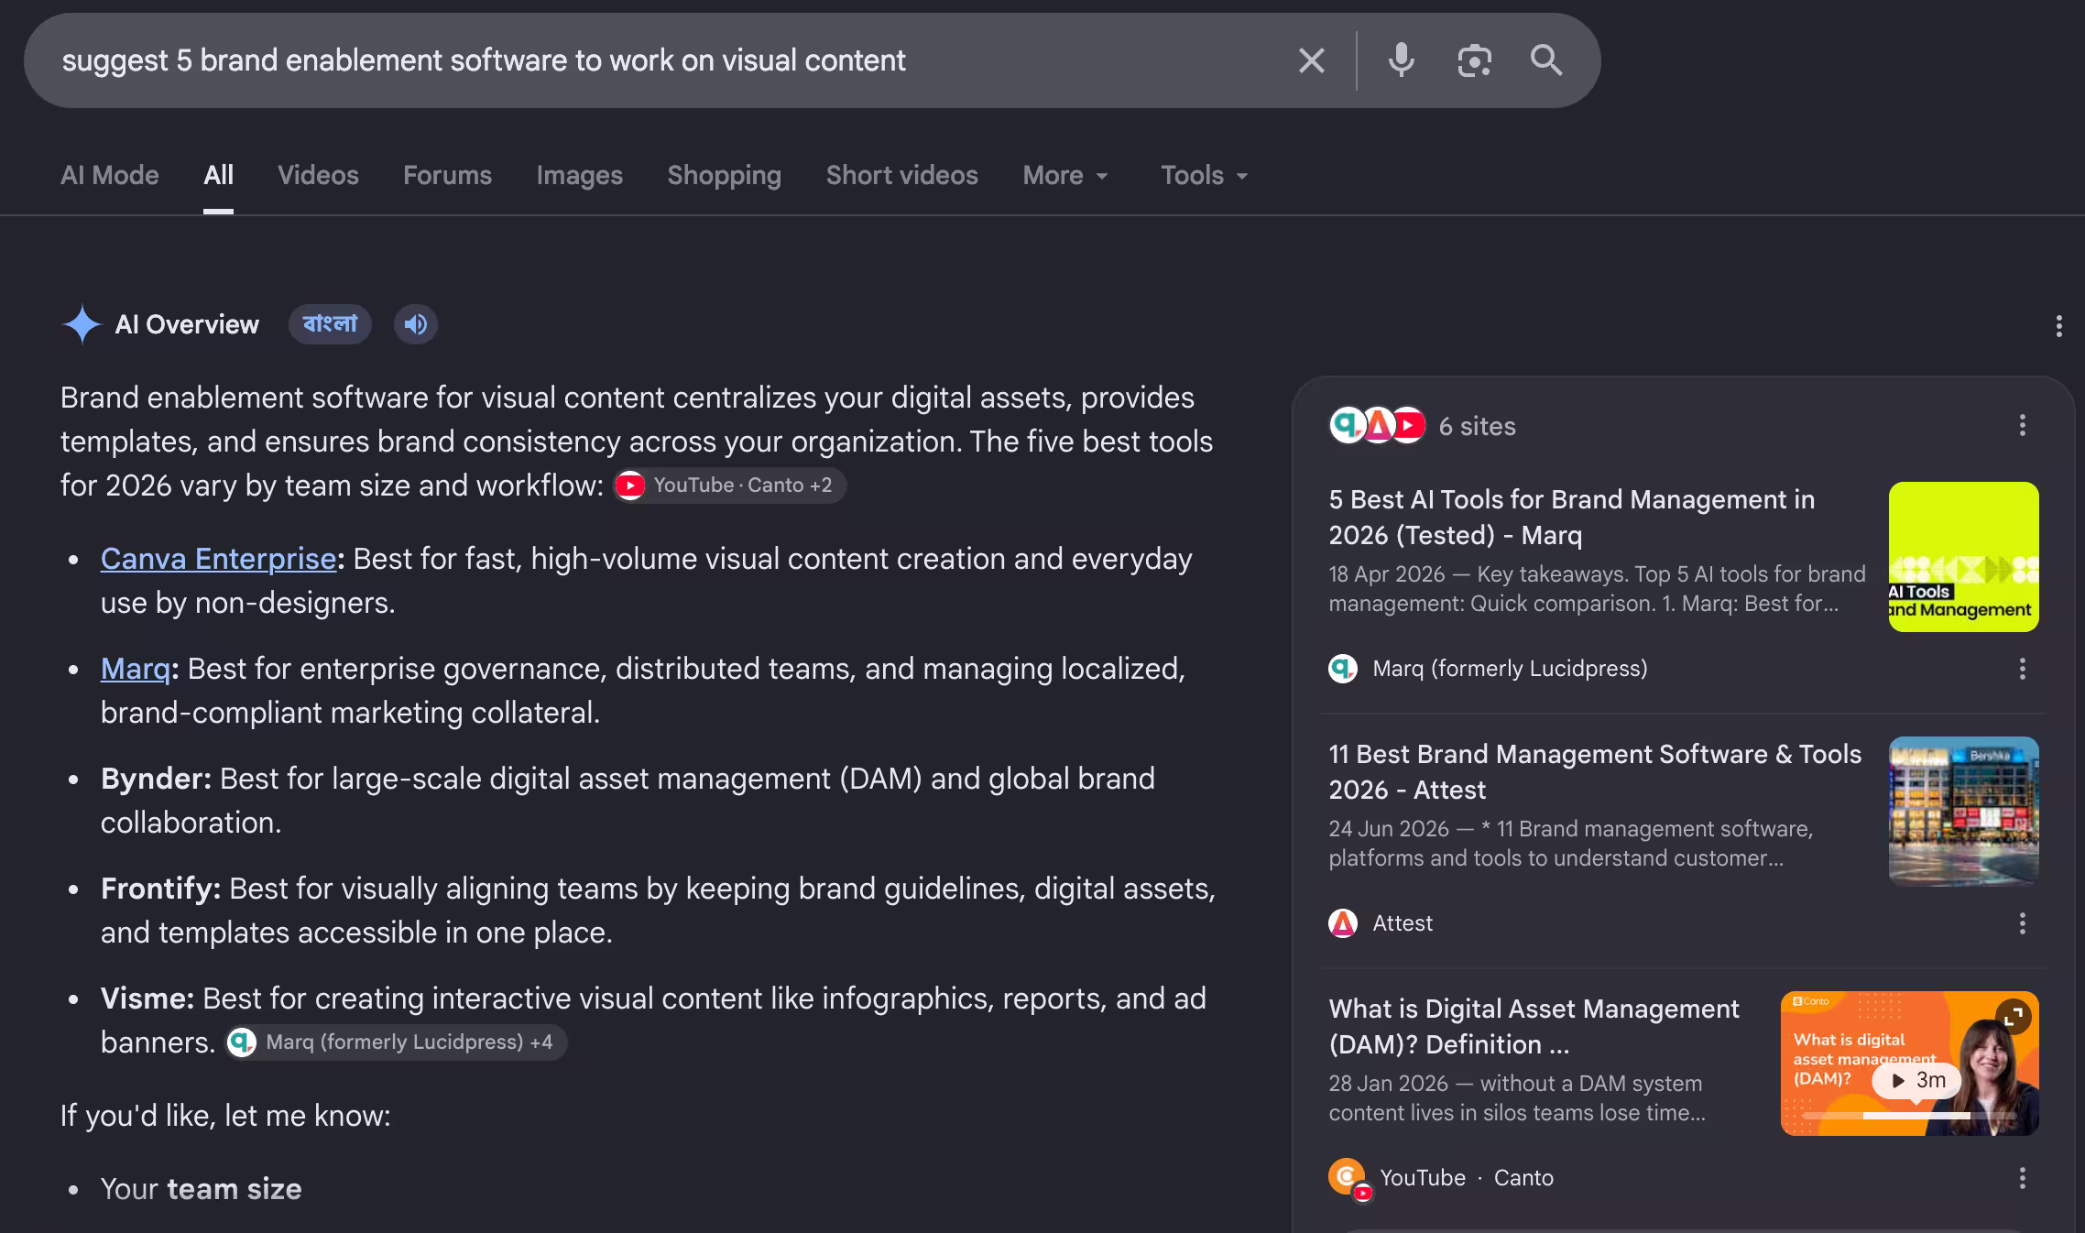Image resolution: width=2085 pixels, height=1233 pixels.
Task: Click the stacked source favicons beside 6 sites
Action: (1378, 425)
